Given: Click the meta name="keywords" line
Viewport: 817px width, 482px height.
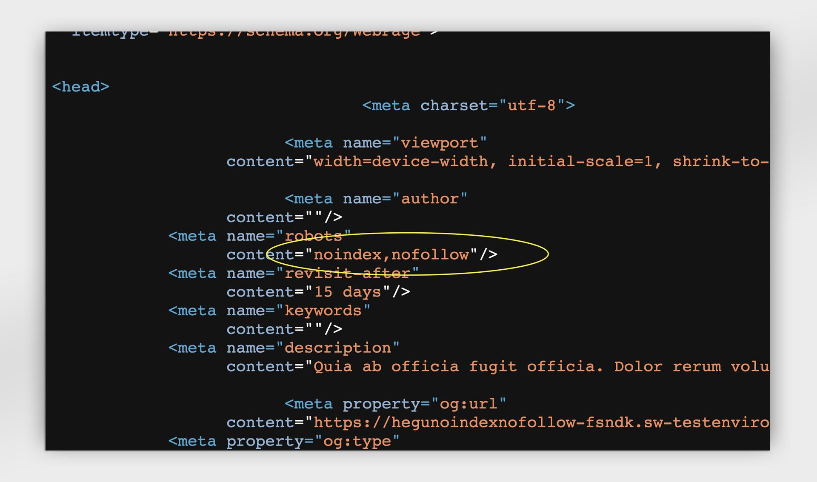Looking at the screenshot, I should pos(269,311).
